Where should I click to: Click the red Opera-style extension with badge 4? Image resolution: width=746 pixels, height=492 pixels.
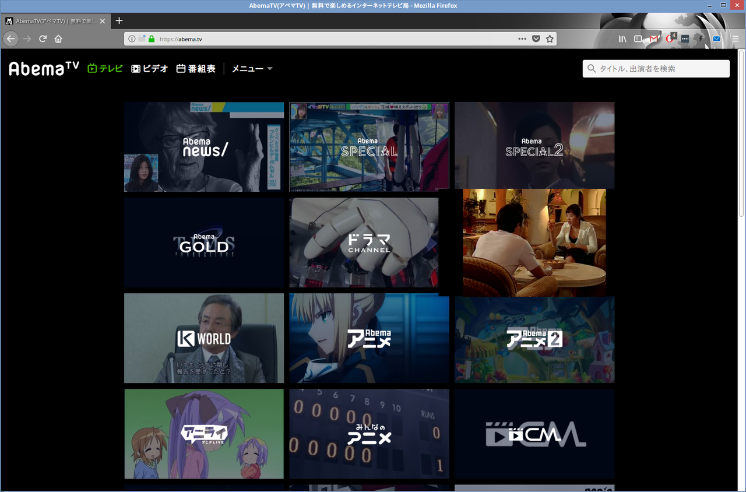tap(670, 38)
